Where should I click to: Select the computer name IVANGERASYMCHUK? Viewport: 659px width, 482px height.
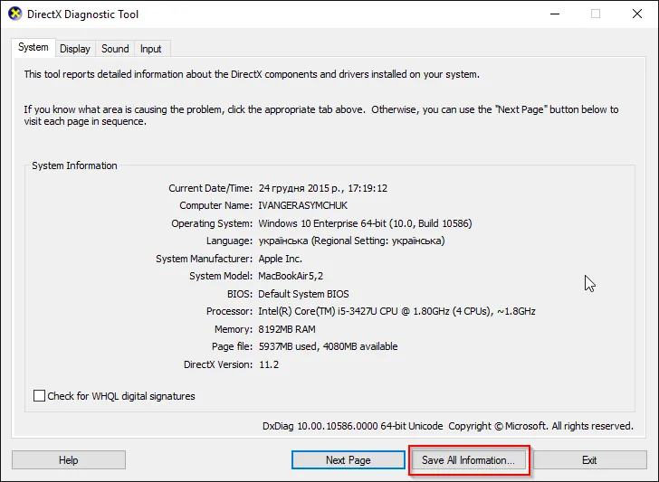point(302,205)
